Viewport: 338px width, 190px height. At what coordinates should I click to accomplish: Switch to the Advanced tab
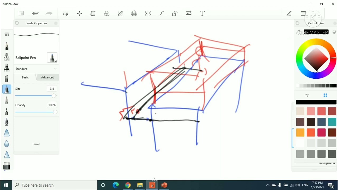pyautogui.click(x=48, y=77)
